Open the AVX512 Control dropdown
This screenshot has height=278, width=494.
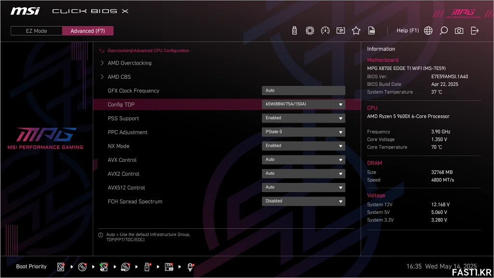303,188
